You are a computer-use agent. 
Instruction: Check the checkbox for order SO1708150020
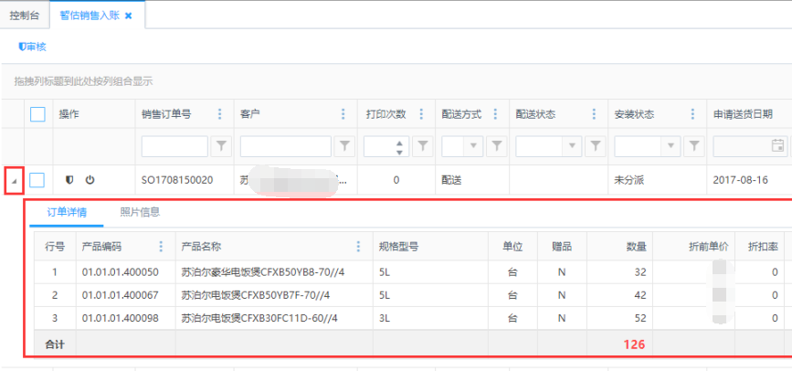click(x=37, y=180)
